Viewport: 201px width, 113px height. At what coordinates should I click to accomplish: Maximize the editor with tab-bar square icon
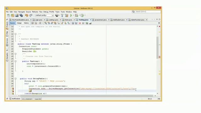click(160, 19)
